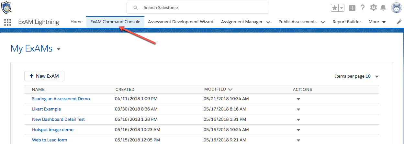Click the created date 04/11/2018 1:09 PM

(x=136, y=99)
